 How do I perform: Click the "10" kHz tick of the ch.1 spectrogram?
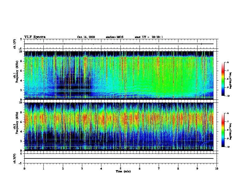point(20,52)
